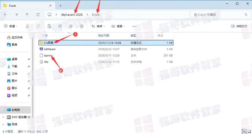Open 视频 in the sidebar
The height and width of the screenshot is (134, 252).
coord(12,95)
